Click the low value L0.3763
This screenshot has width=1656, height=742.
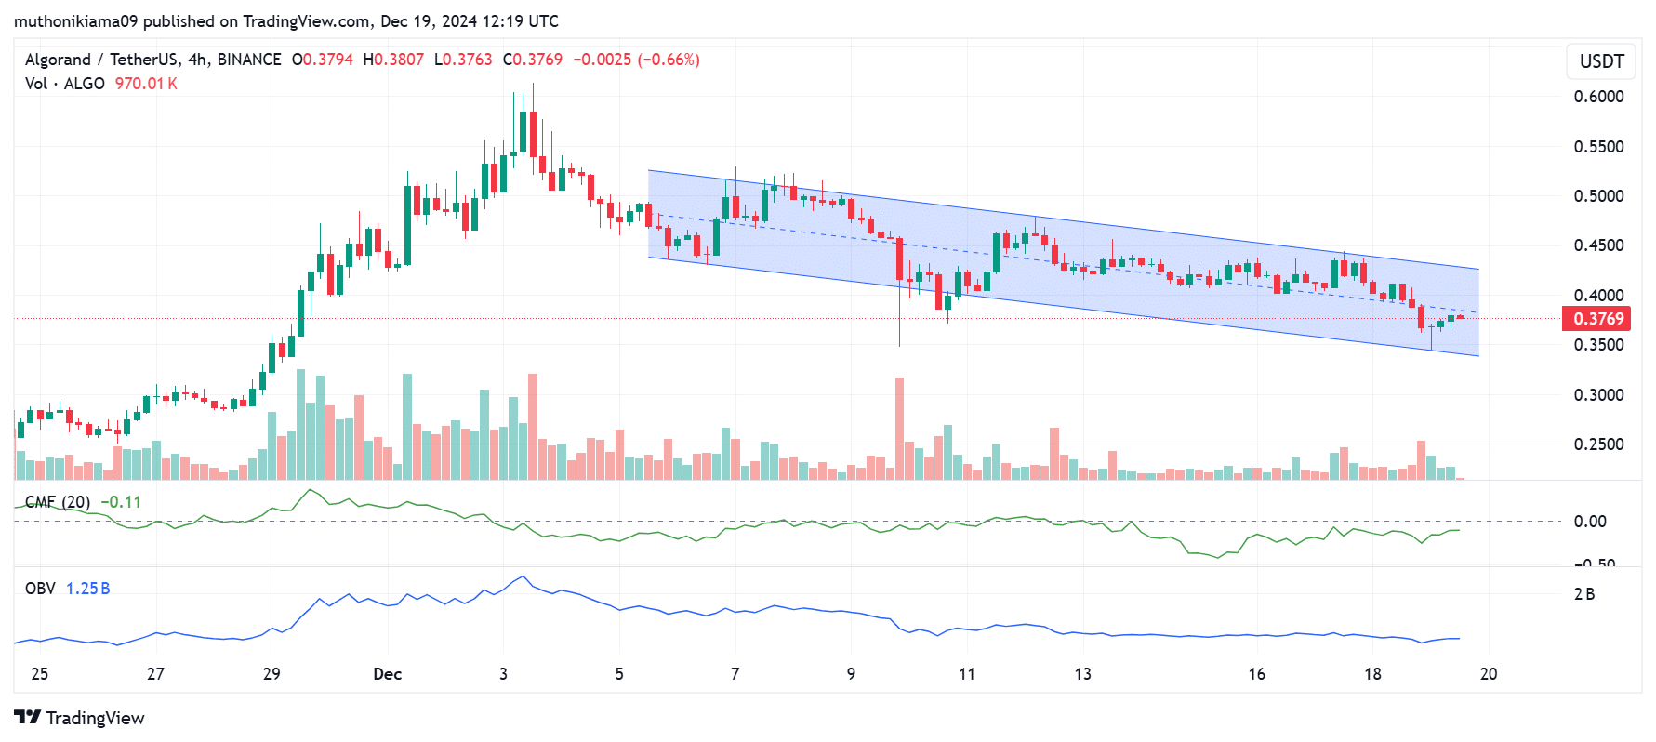pos(463,60)
